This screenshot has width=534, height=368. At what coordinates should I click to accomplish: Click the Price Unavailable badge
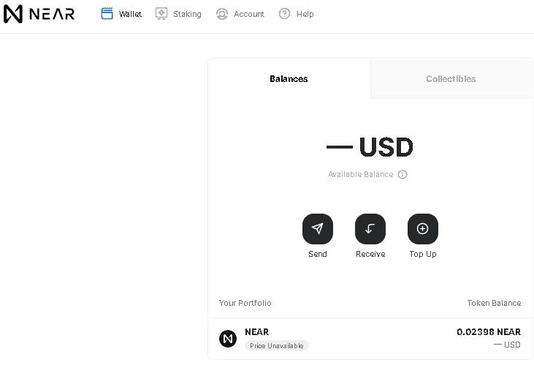click(x=277, y=345)
